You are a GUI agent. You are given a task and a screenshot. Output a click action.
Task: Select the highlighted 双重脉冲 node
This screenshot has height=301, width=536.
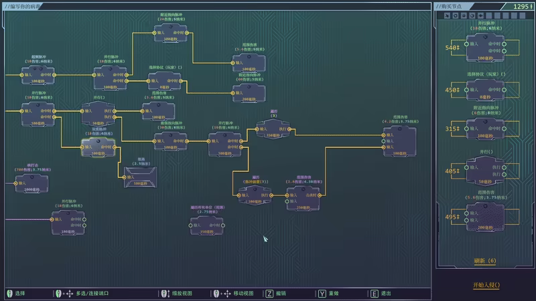coord(98,147)
